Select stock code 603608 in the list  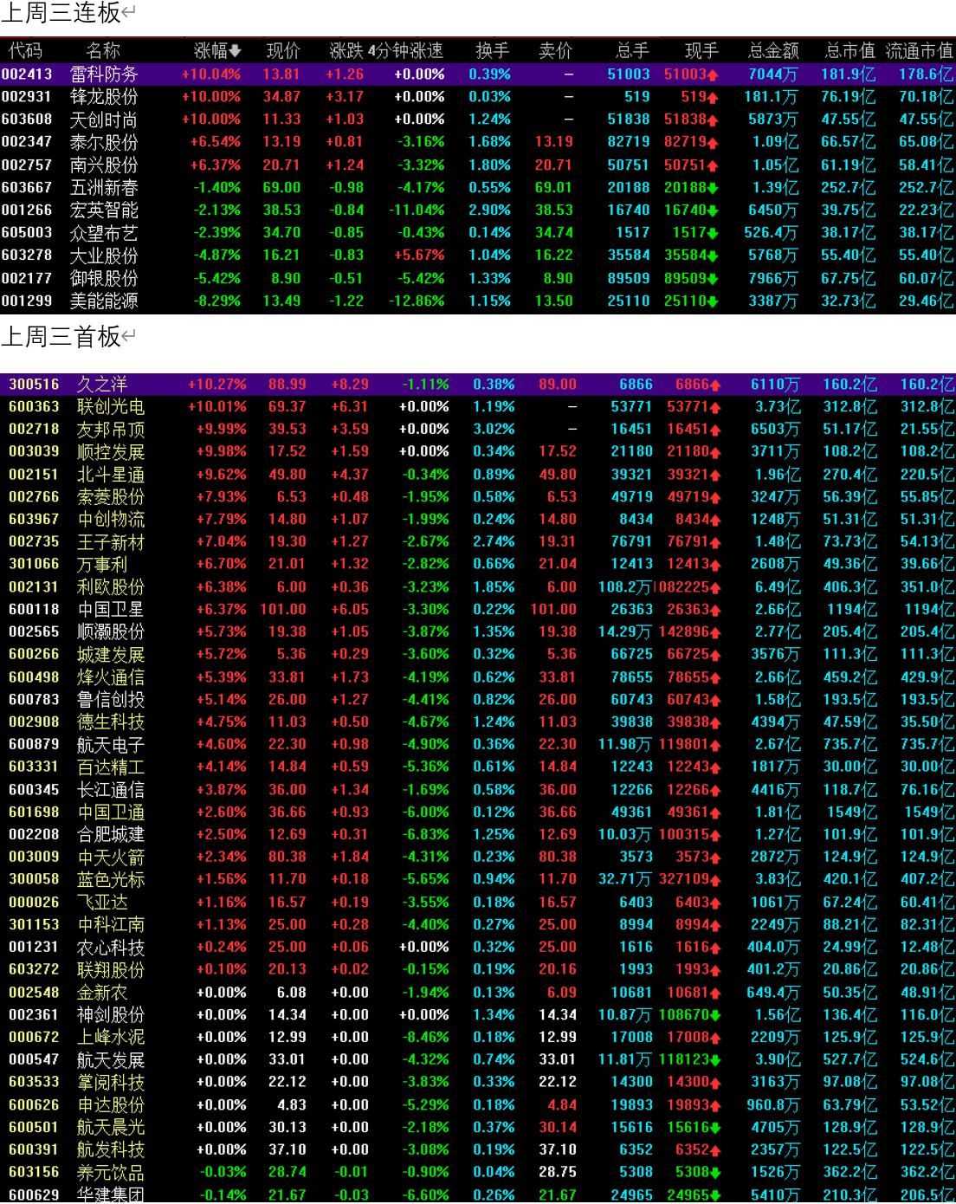pos(27,120)
